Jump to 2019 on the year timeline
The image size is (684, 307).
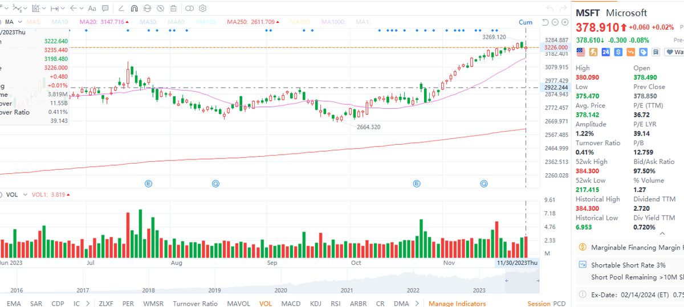coord(214,290)
